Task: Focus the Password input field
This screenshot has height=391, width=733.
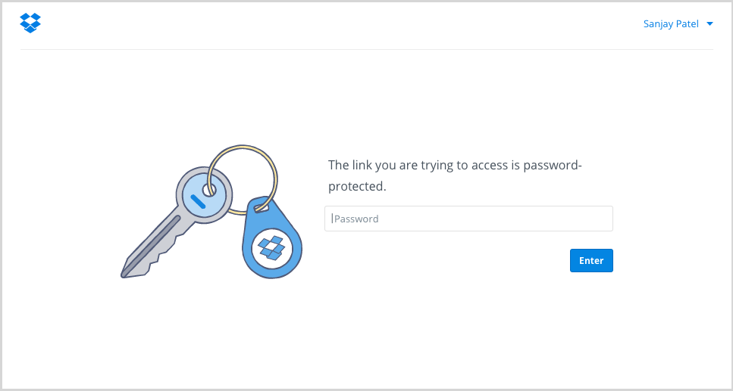Action: click(468, 219)
